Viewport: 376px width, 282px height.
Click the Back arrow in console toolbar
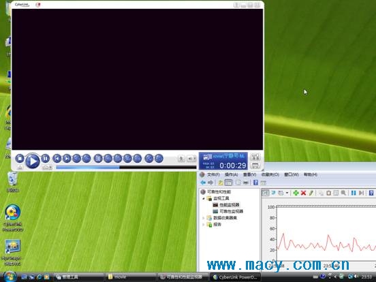tap(203, 183)
